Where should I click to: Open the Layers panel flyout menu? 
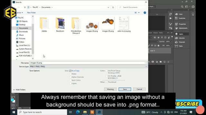[x=172, y=33]
